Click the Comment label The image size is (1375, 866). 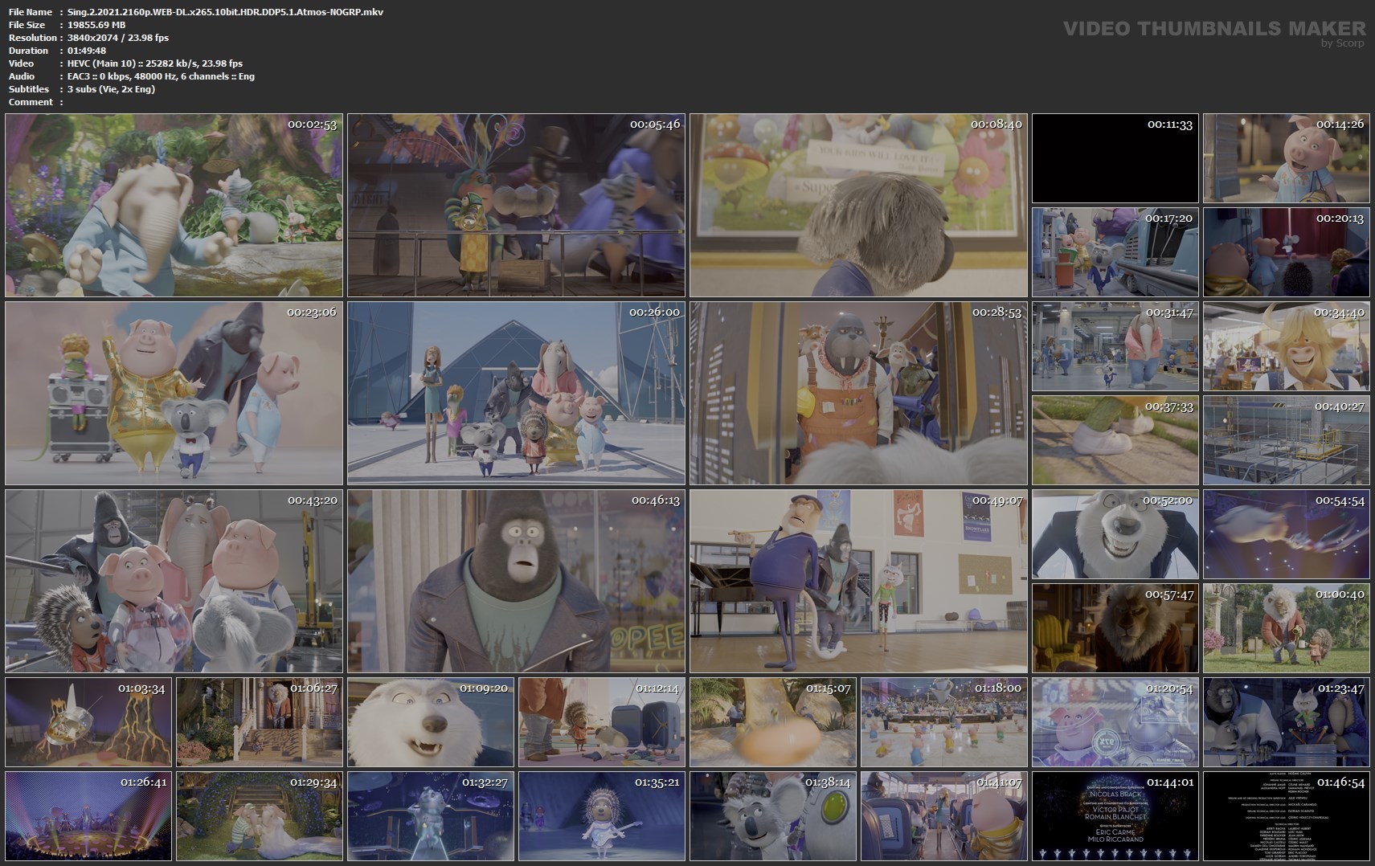(31, 102)
